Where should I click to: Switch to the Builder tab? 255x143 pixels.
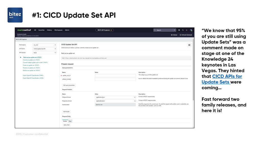tap(65, 121)
